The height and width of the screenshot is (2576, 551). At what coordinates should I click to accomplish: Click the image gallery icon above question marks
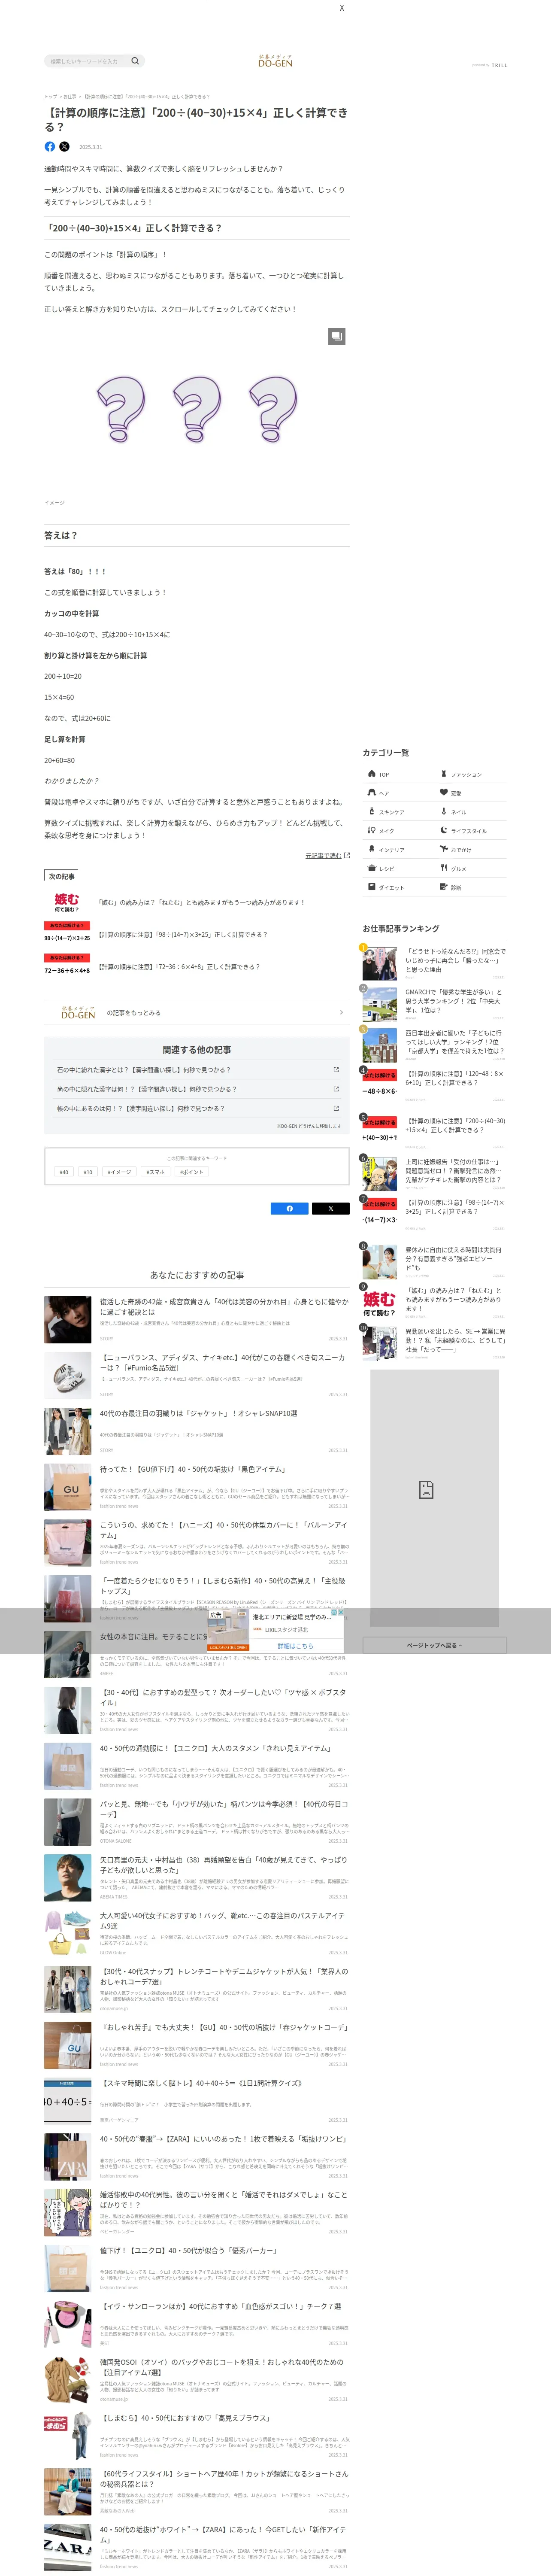pyautogui.click(x=337, y=337)
